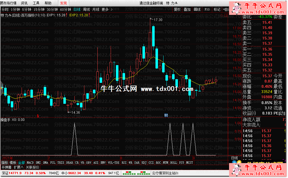288x178 pixels.
Task: Switch to the MTM indicator
Action: click(165, 163)
